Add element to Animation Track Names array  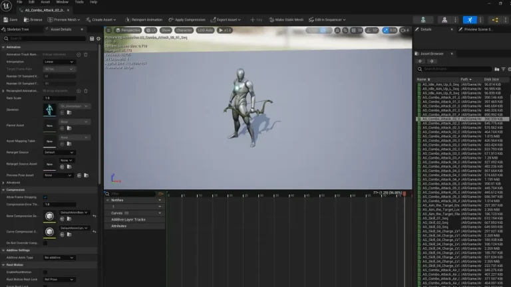79,54
